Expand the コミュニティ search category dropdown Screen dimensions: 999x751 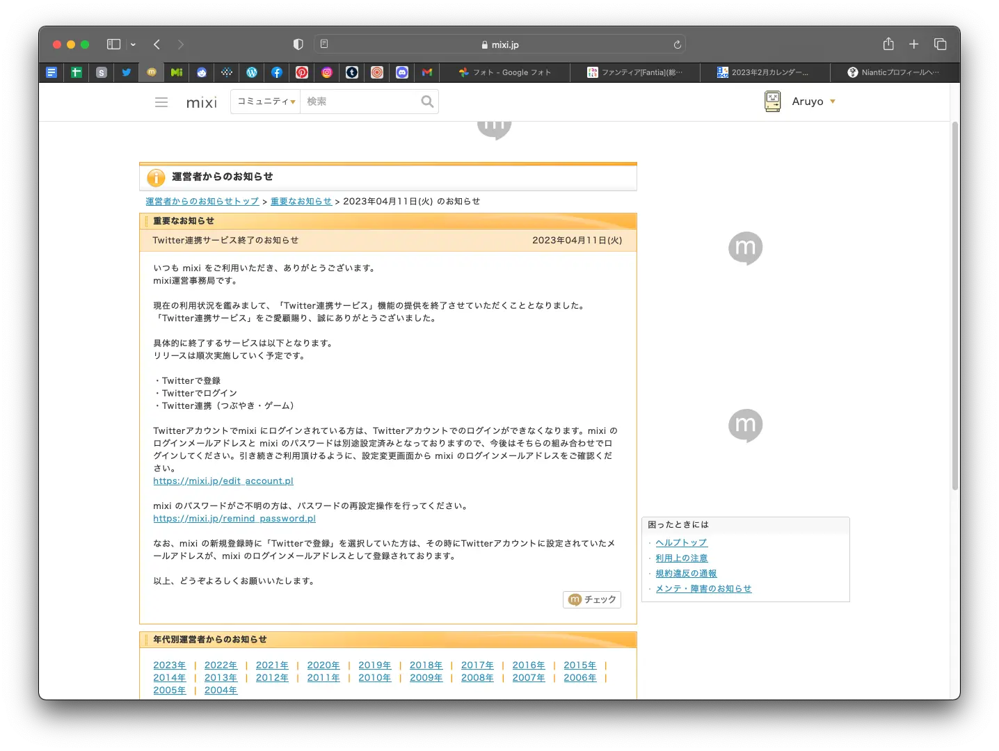click(x=266, y=102)
